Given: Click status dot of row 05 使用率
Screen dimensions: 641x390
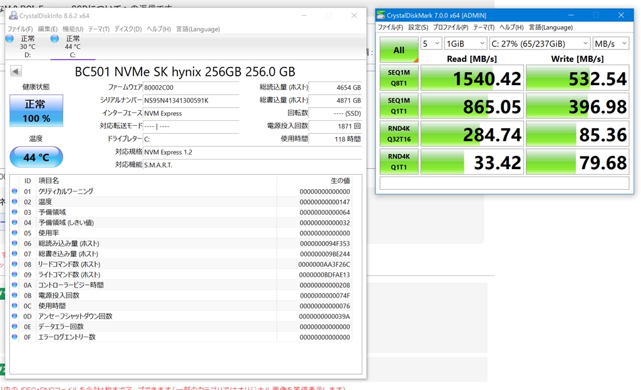Looking at the screenshot, I should tap(15, 233).
